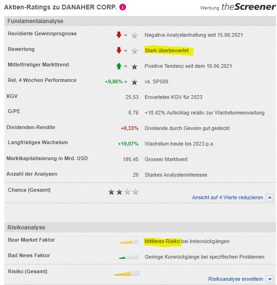Click 'Marktkapitalisierung in Mrd. USD' label

(47, 158)
